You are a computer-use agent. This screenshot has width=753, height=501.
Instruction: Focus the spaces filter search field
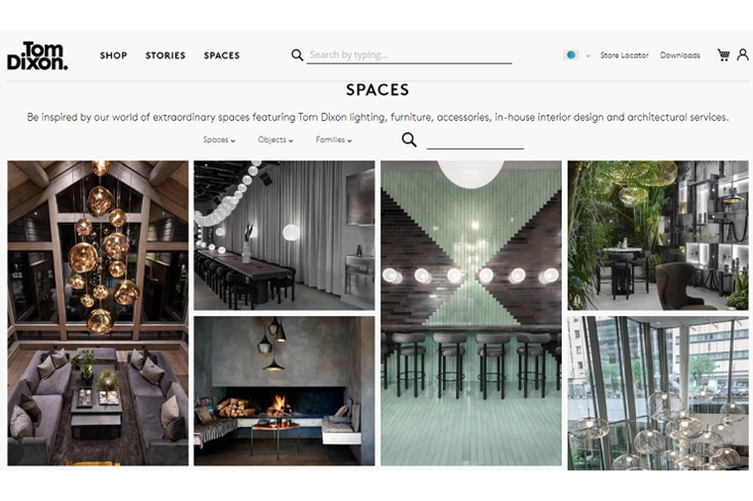click(476, 141)
